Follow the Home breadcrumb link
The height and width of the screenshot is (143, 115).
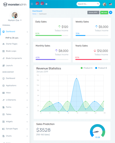tap(34, 14)
